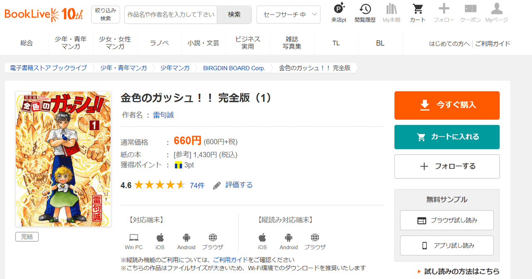Open the 閲覧履歴 browsing history icon

pyautogui.click(x=365, y=9)
